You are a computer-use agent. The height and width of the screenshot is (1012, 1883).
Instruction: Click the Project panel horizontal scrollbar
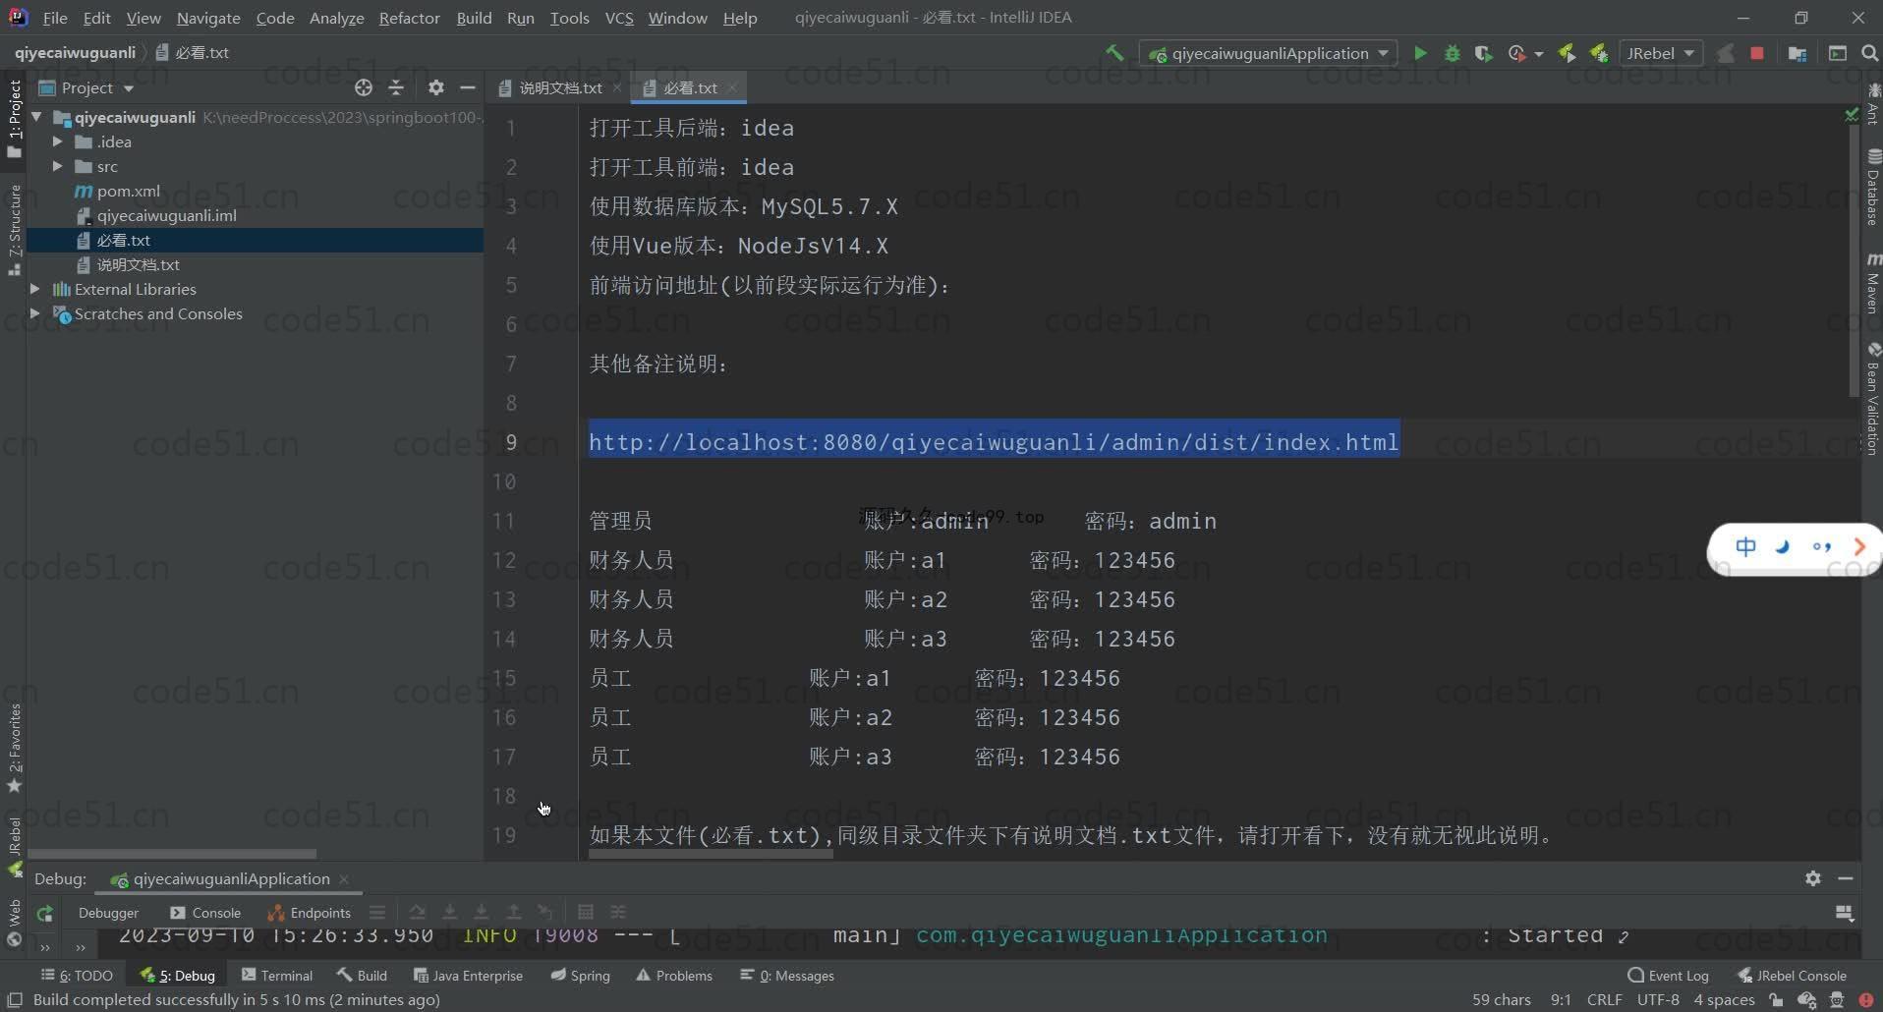click(x=172, y=855)
